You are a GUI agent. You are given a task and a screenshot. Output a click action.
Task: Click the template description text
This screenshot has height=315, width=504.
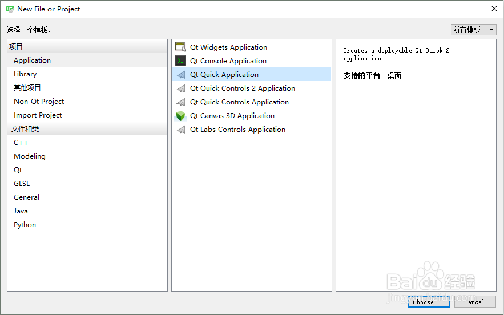(x=396, y=54)
